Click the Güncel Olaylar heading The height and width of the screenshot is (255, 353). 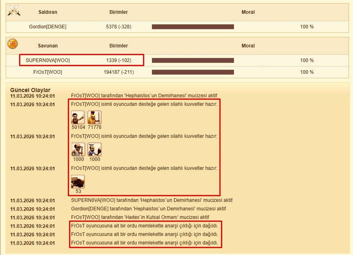pos(30,90)
